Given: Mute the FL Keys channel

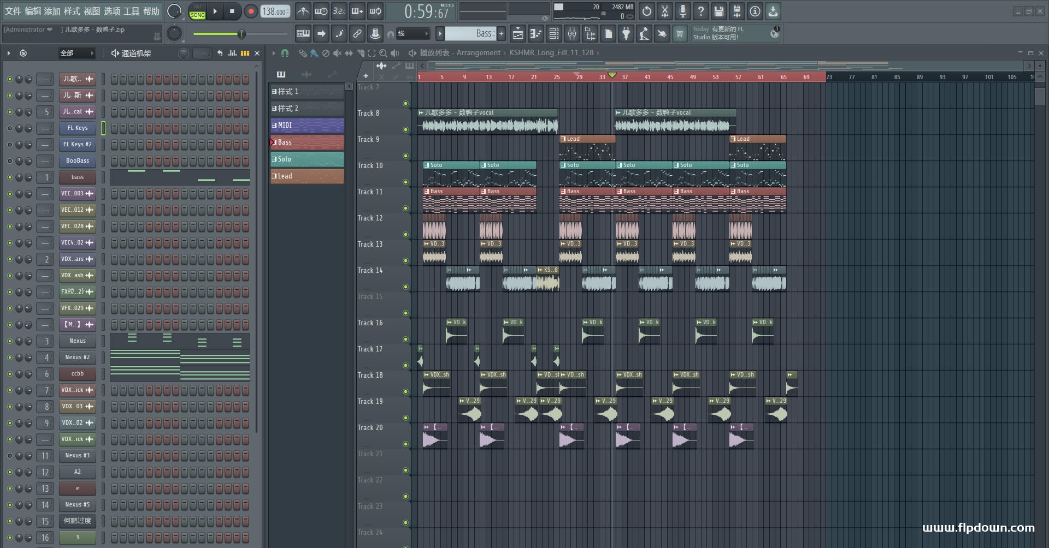Looking at the screenshot, I should (9, 128).
